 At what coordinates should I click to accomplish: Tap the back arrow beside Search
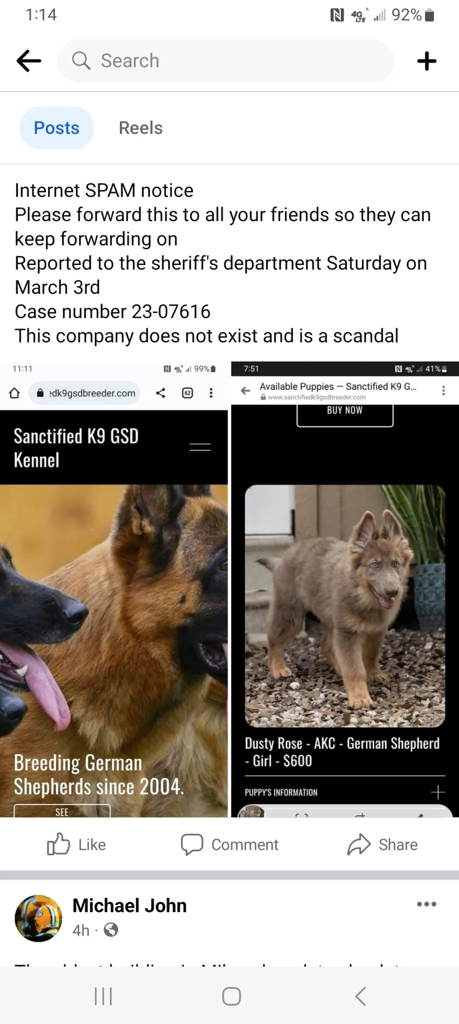click(29, 61)
